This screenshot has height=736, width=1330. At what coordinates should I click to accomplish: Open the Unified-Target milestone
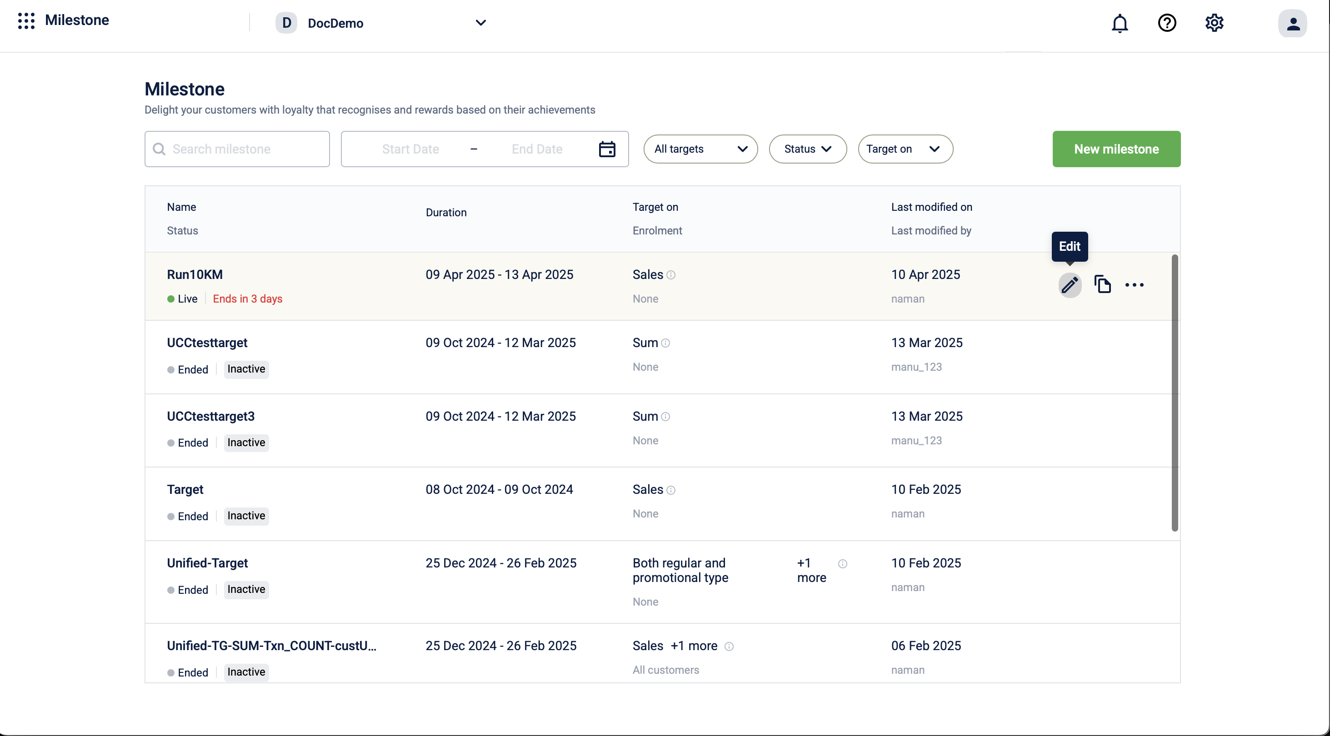(x=207, y=563)
